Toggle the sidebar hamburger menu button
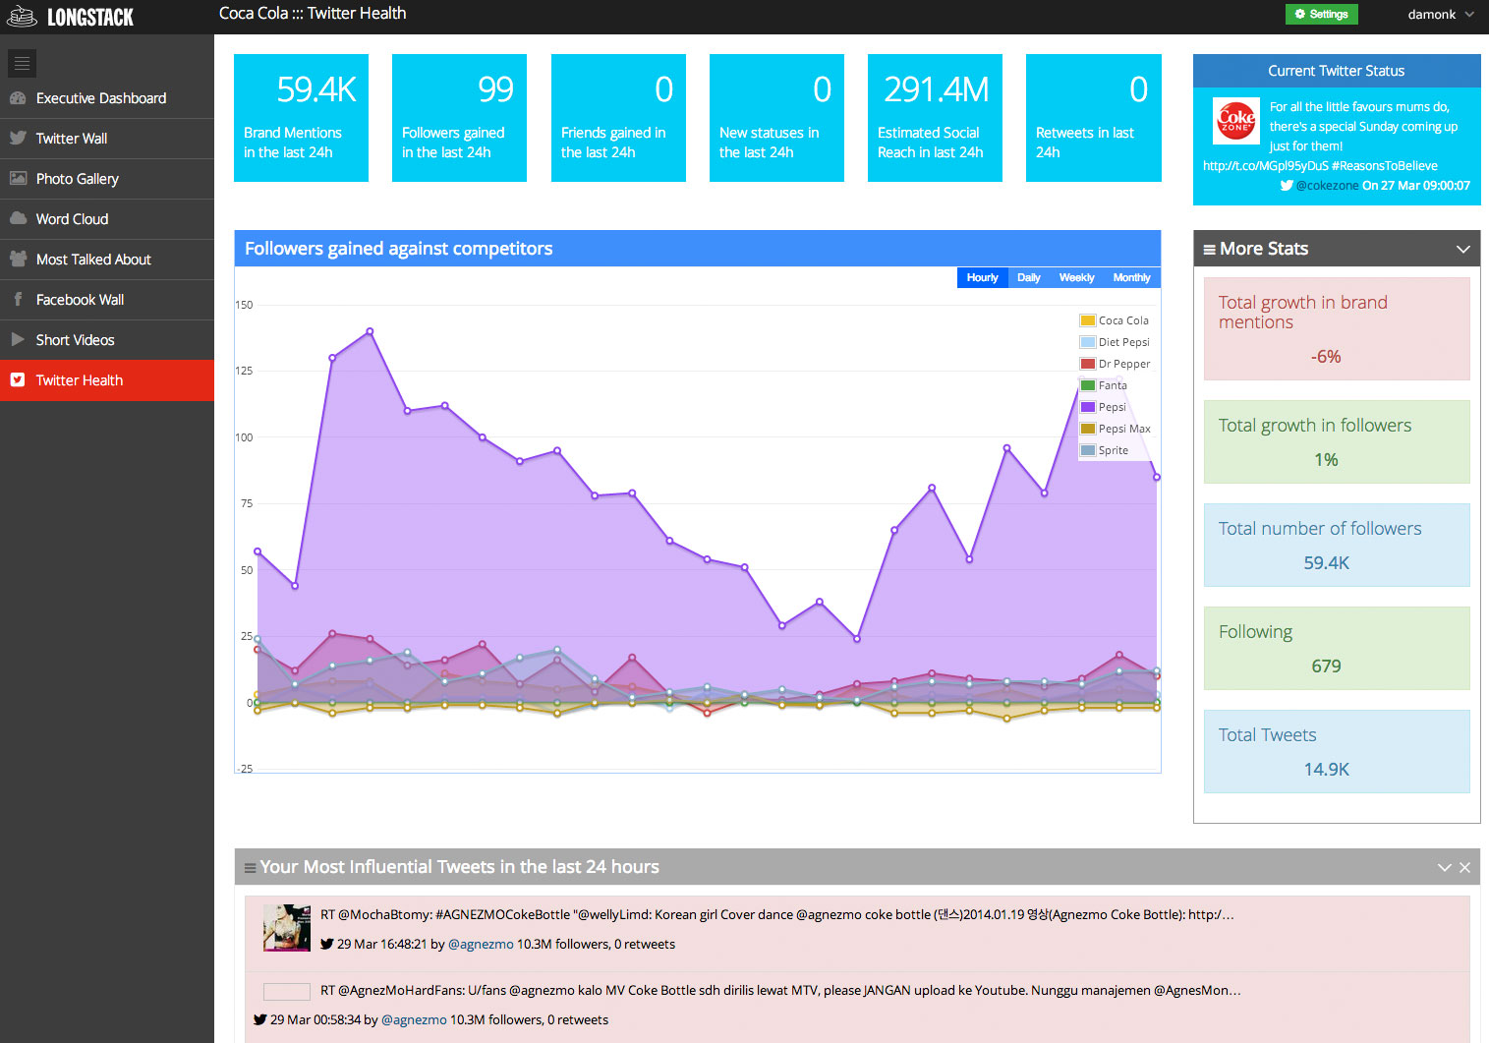Image resolution: width=1489 pixels, height=1043 pixels. pyautogui.click(x=22, y=63)
